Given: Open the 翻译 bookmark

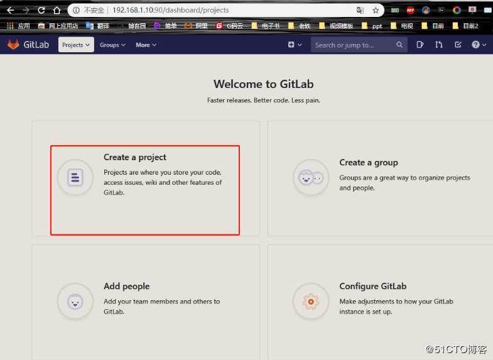Looking at the screenshot, I should [x=98, y=26].
